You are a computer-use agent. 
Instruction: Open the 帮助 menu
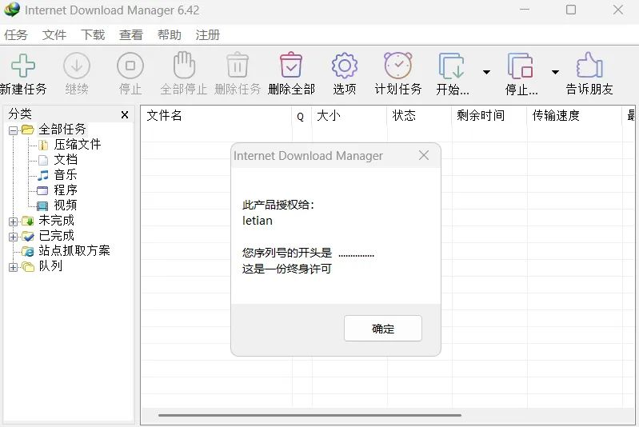click(169, 35)
